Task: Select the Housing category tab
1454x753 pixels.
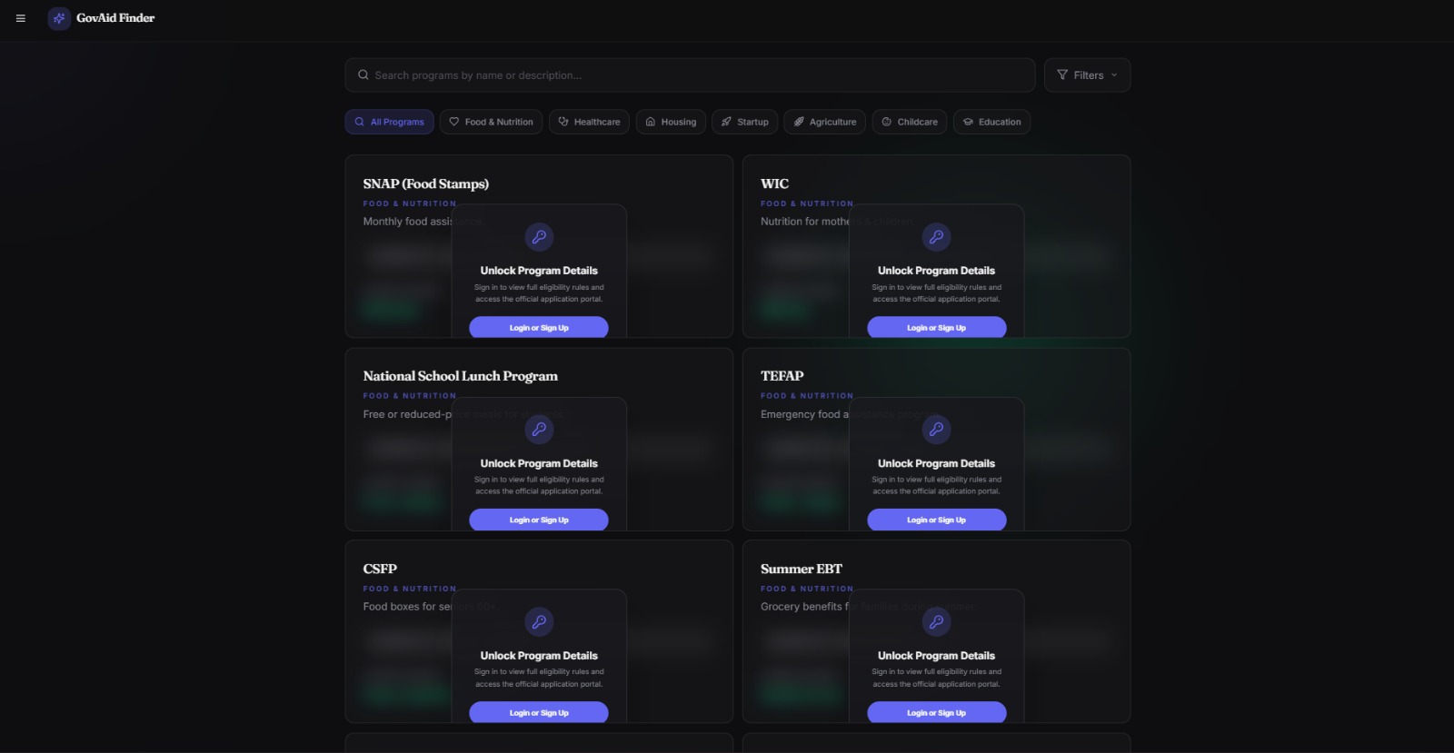Action: tap(671, 122)
